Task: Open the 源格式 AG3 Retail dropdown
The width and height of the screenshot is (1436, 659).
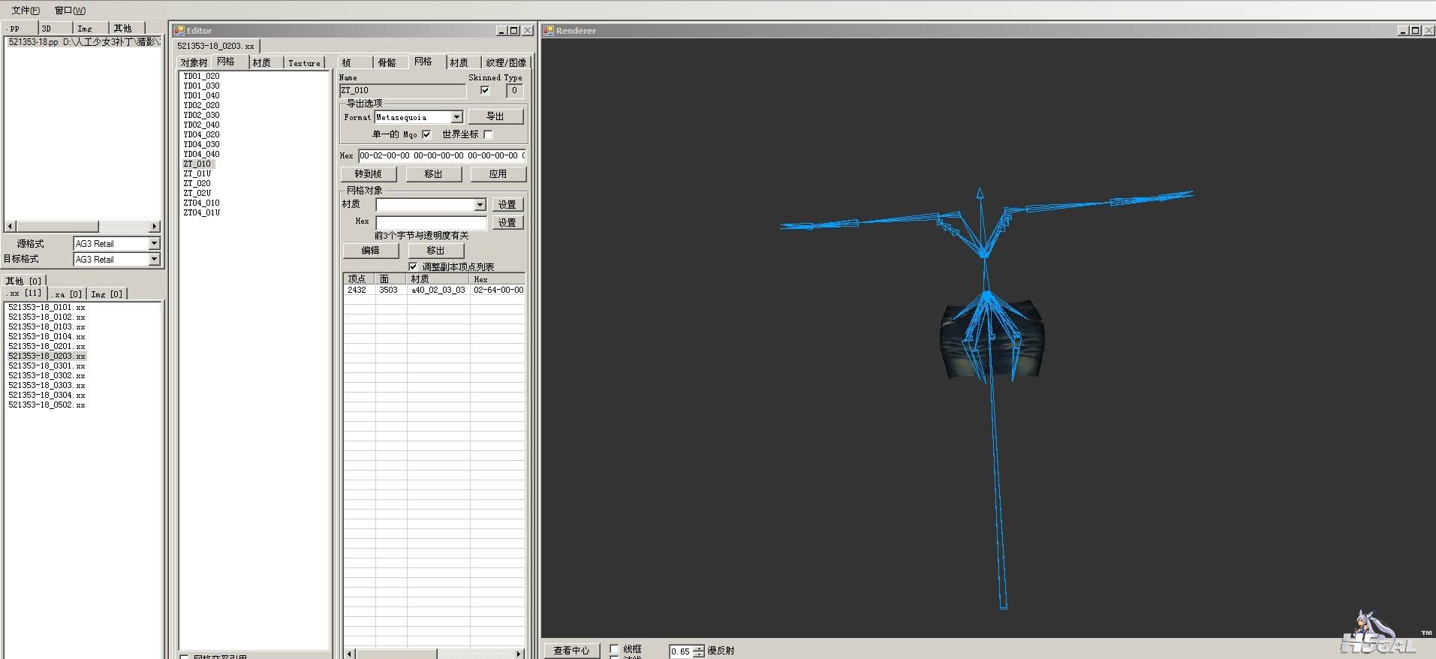Action: point(154,244)
